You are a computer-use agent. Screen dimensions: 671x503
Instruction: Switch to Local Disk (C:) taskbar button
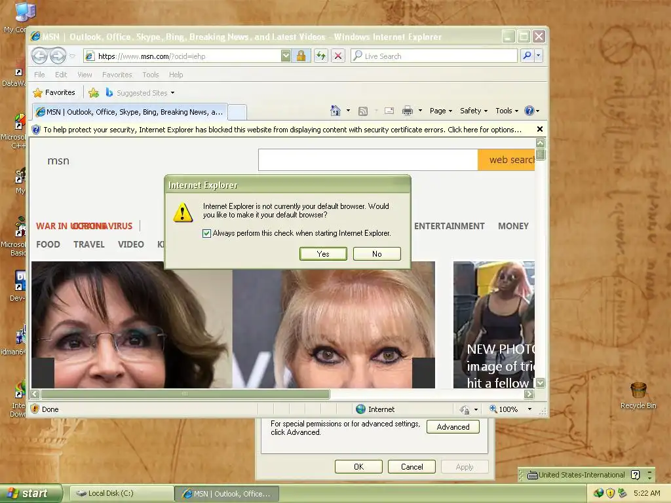pyautogui.click(x=121, y=493)
